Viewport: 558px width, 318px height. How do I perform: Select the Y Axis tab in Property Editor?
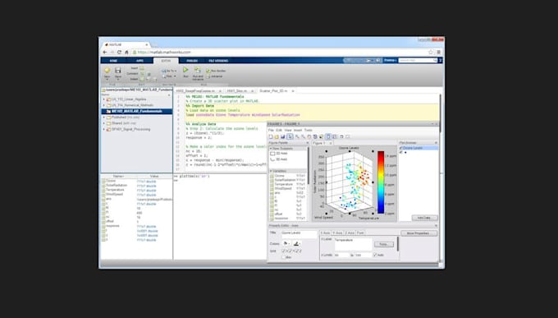click(337, 233)
